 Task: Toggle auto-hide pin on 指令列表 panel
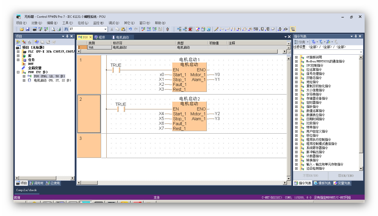coord(356,36)
